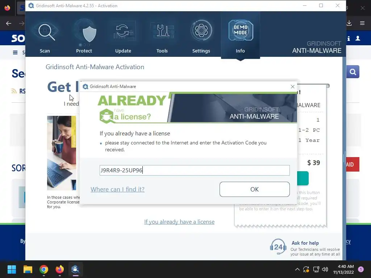Click the 'Where can I find it?' link
Image resolution: width=371 pixels, height=278 pixels.
coord(117,189)
